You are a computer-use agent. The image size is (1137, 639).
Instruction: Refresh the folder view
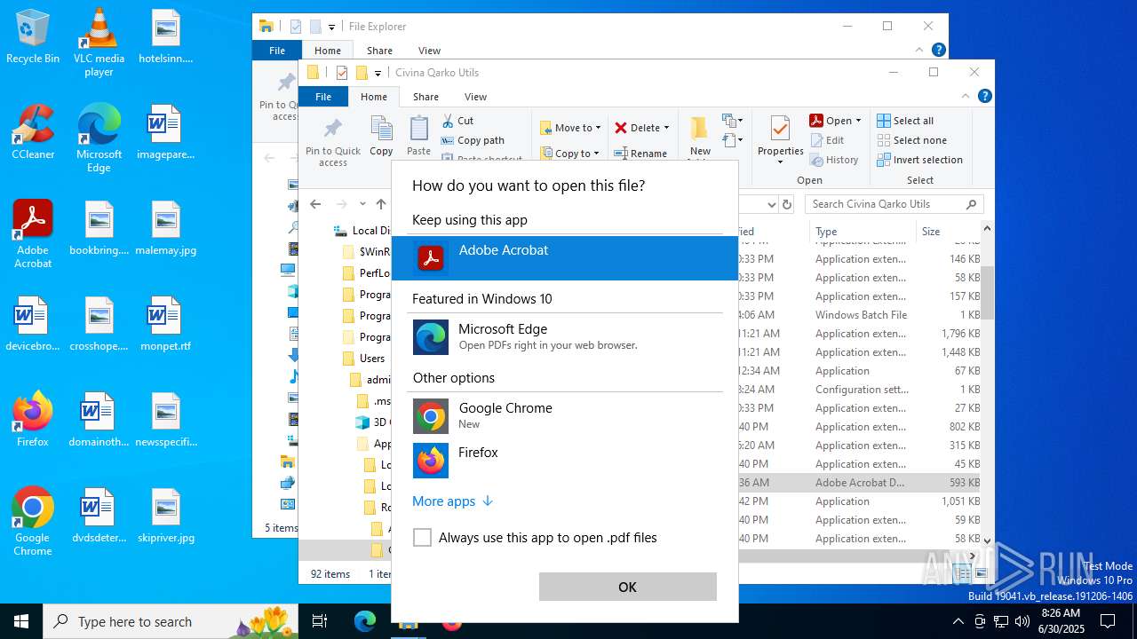[x=786, y=204]
